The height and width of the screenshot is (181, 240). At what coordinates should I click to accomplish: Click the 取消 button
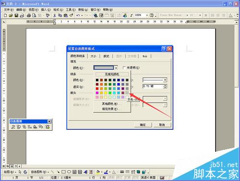[162, 125]
